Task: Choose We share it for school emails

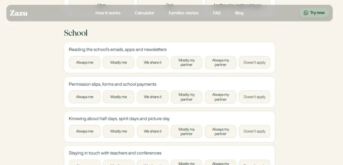Action: (152, 62)
